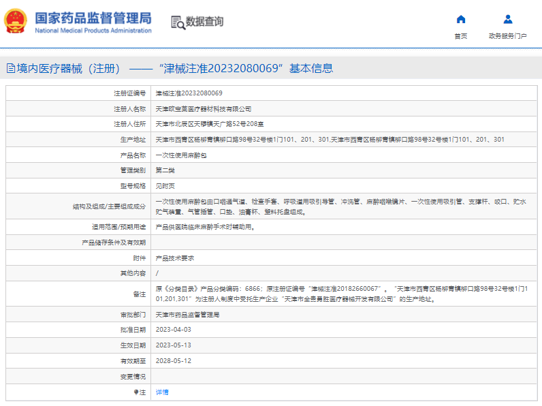Select registration number value 津械注准20232080069

189,93
